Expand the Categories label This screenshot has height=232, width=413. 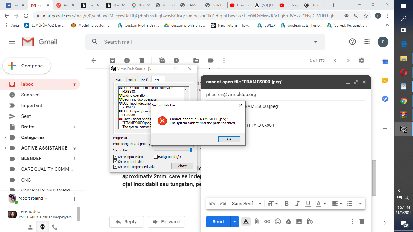pos(5,137)
